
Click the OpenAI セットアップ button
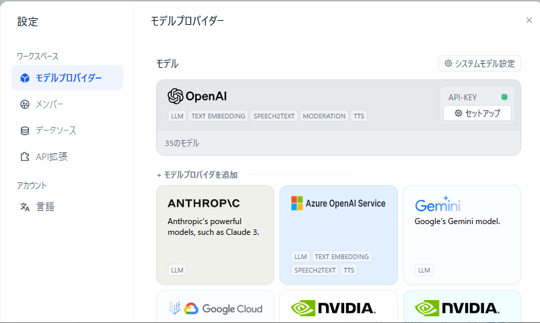tap(477, 113)
